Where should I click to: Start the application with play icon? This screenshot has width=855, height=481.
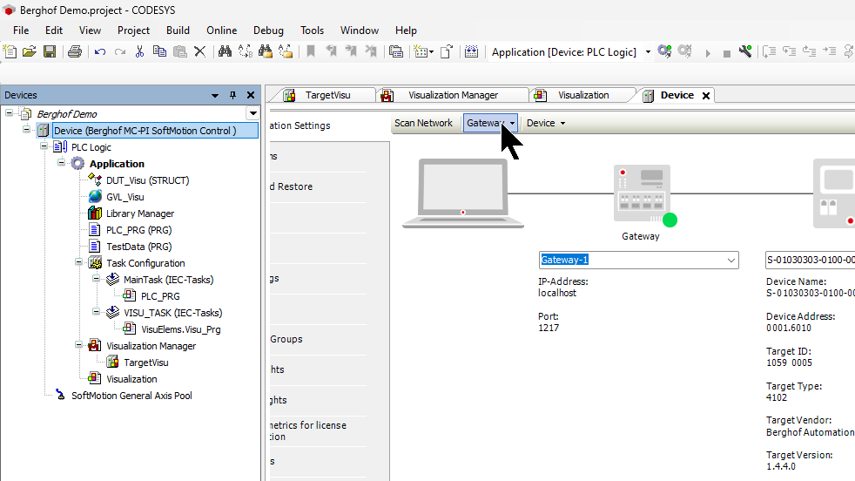click(x=707, y=53)
